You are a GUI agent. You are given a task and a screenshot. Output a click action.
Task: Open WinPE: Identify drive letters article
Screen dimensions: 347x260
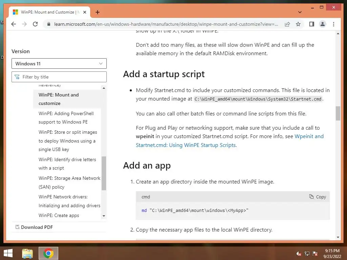click(67, 164)
